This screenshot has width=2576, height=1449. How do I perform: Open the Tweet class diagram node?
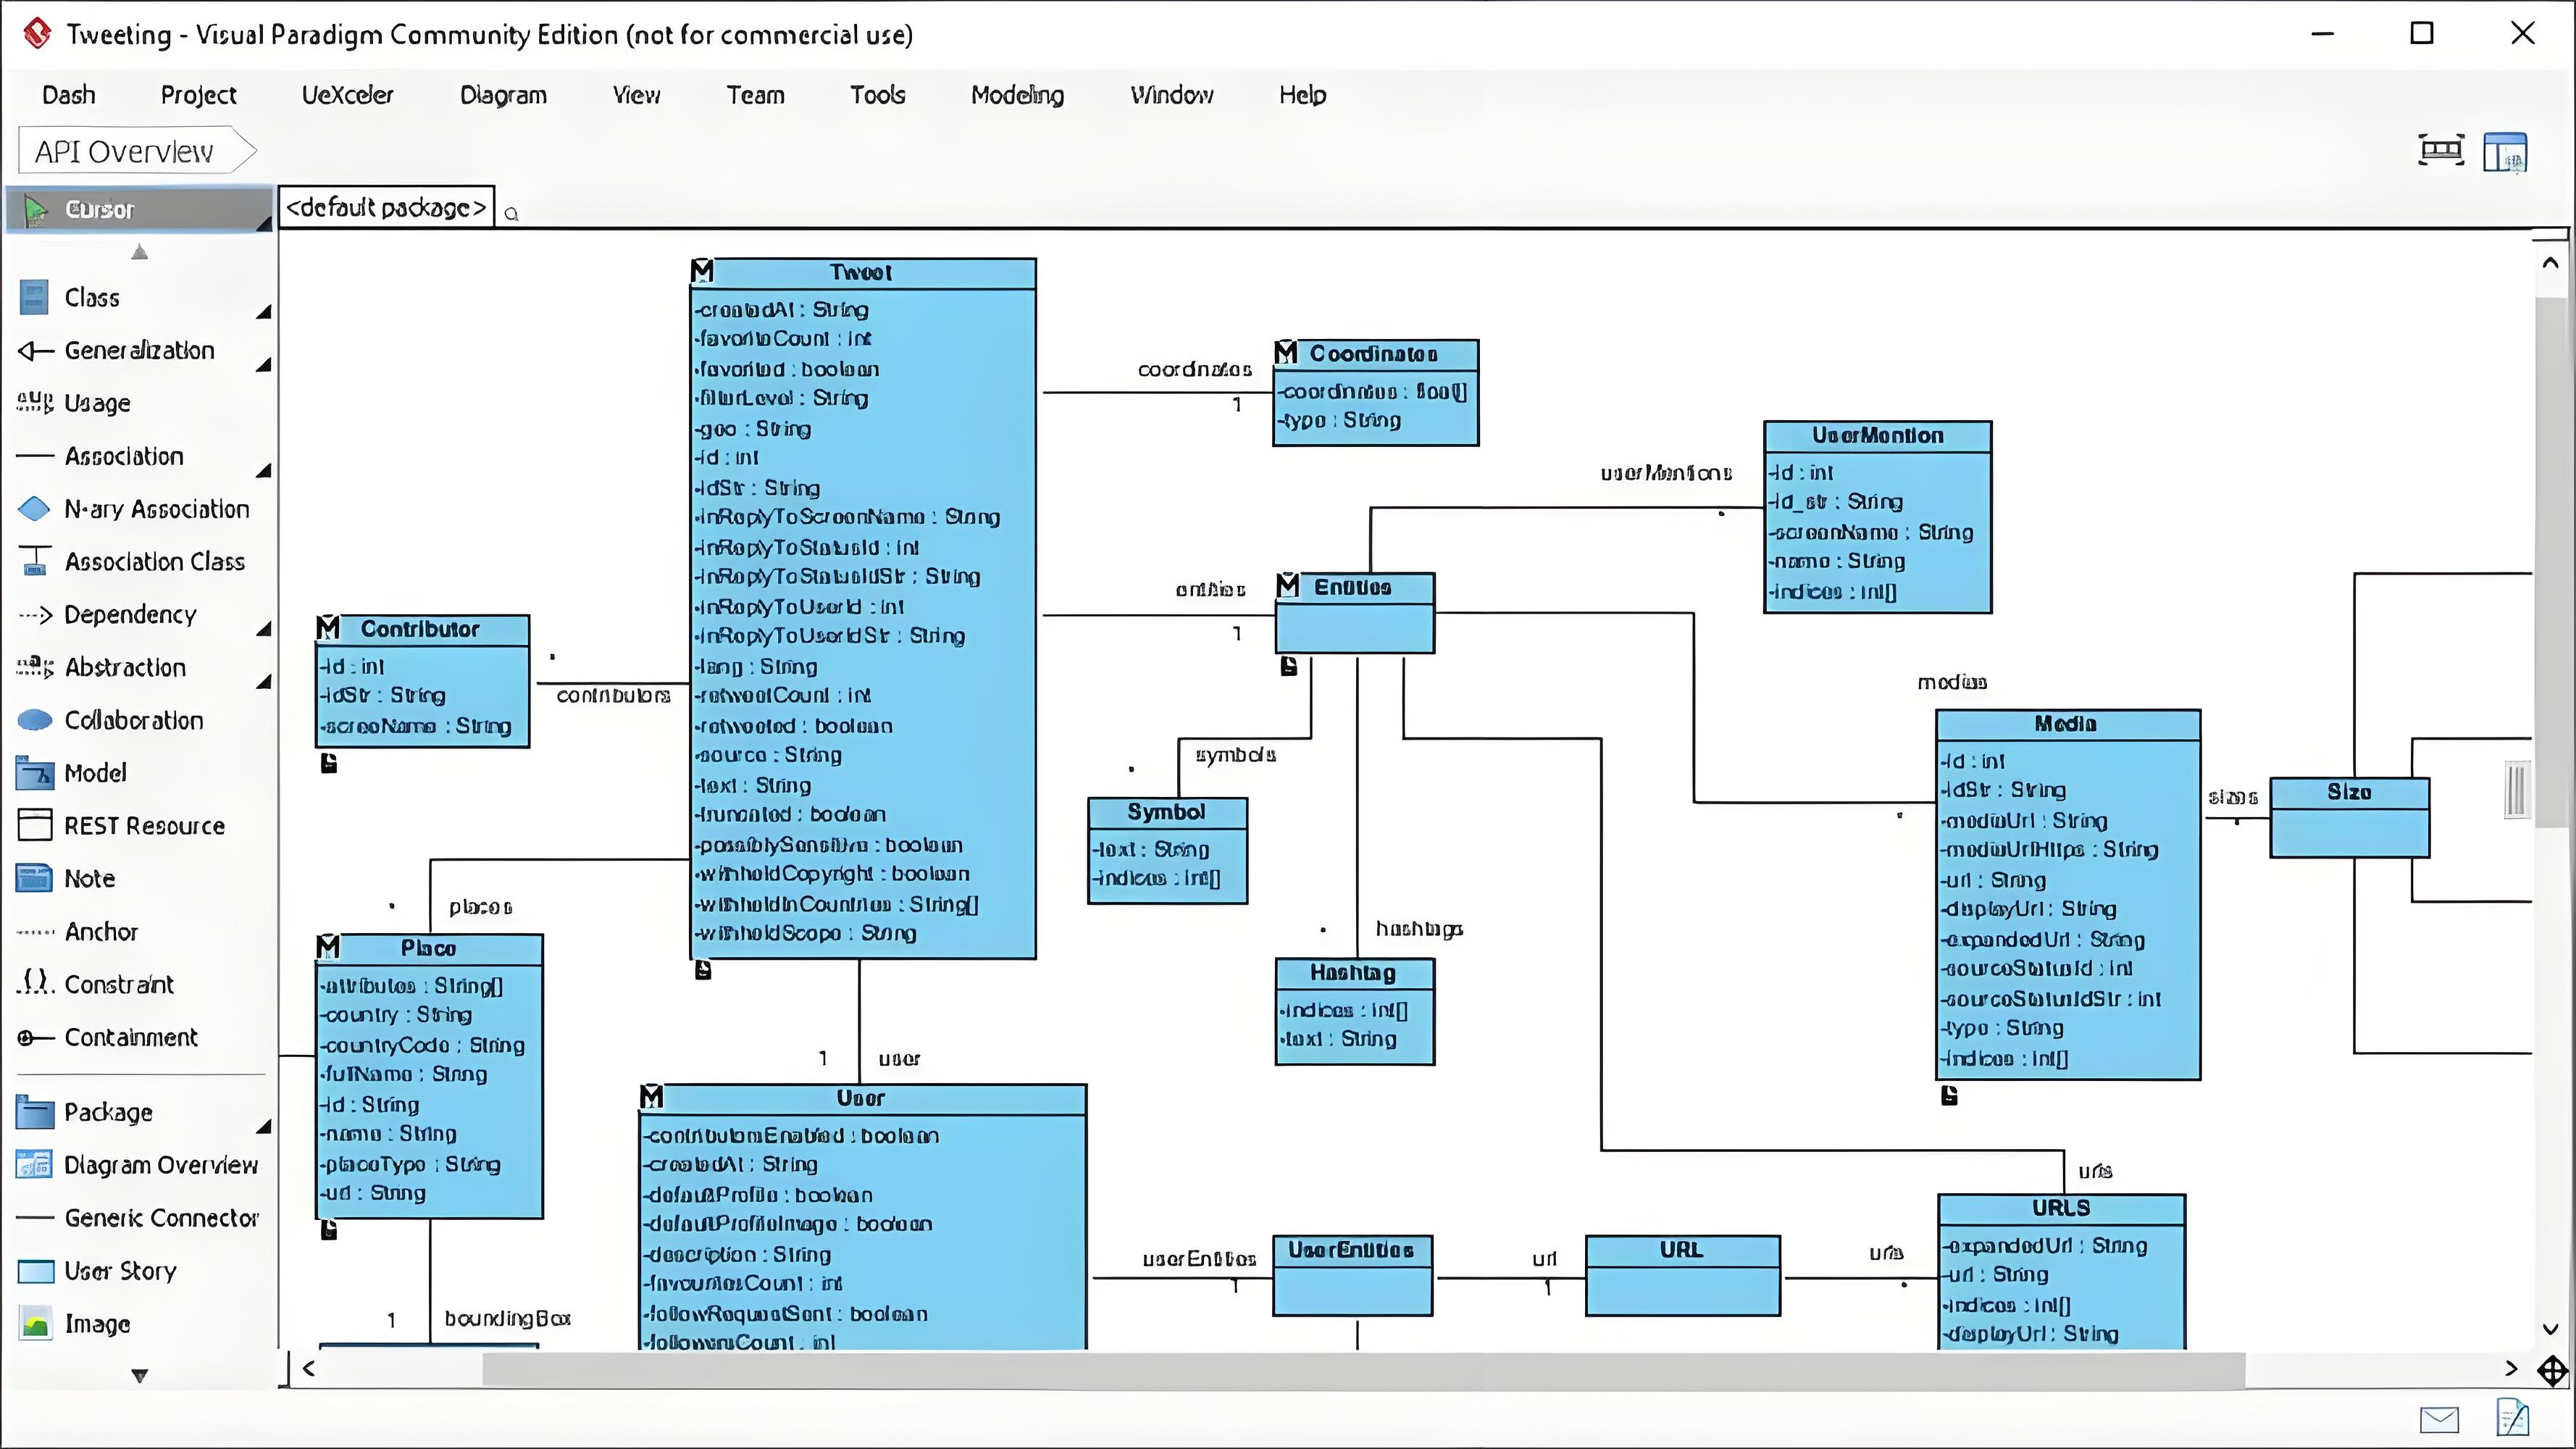click(860, 271)
